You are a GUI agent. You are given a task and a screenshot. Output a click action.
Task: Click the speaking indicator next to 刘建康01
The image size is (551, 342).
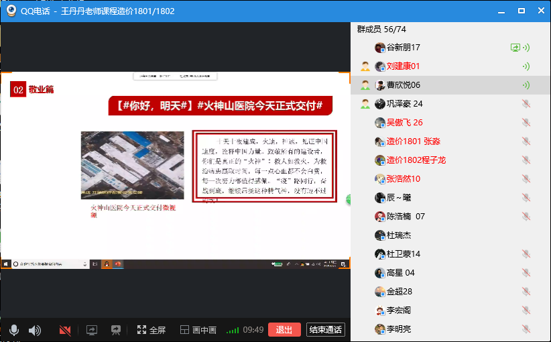[x=526, y=66]
